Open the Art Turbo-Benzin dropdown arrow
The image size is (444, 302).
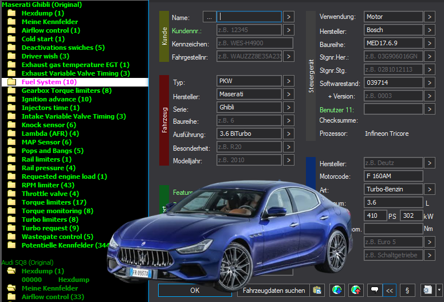pyautogui.click(x=429, y=189)
